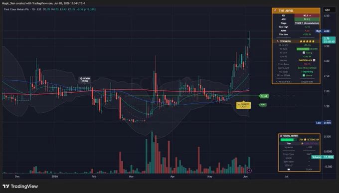Screen dimensions: 339x193
Task: Click the High 4.00 price label
Action: coord(323,31)
